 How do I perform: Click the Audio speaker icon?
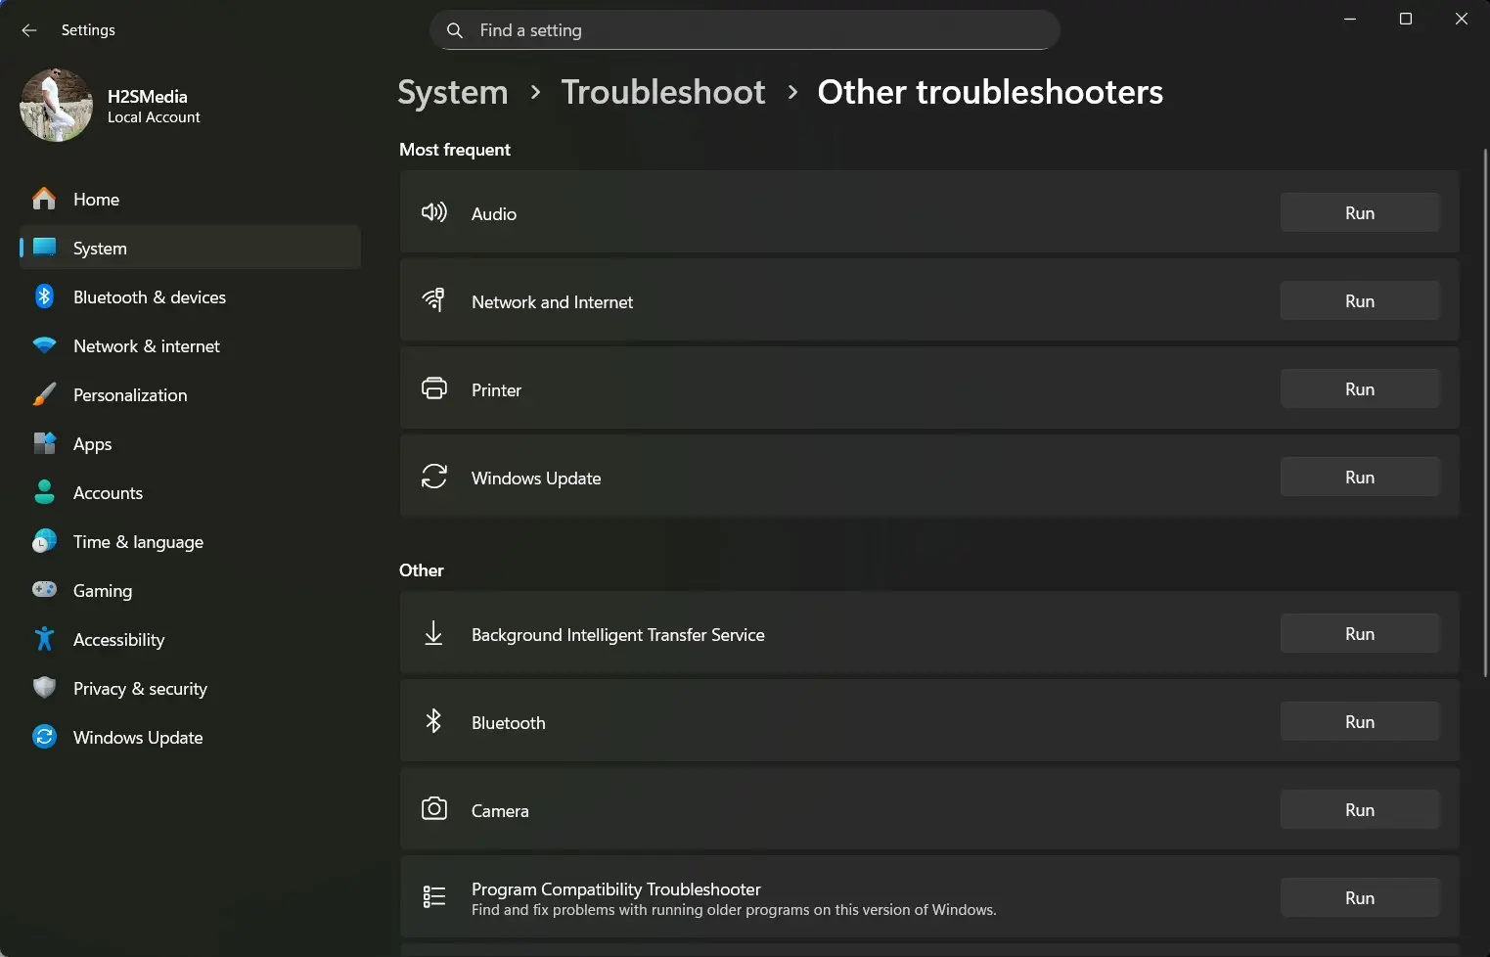(x=434, y=212)
